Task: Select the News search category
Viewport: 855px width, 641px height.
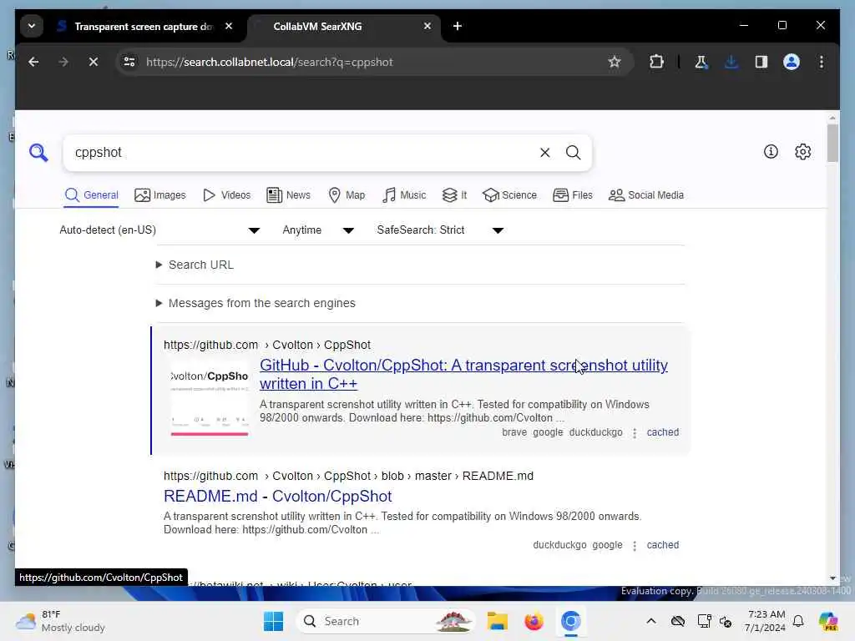Action: point(288,195)
